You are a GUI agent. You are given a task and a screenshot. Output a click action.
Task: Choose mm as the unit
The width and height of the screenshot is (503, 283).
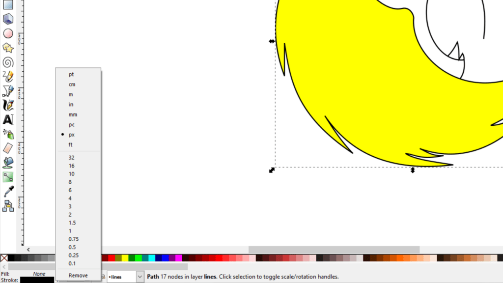[x=73, y=114]
